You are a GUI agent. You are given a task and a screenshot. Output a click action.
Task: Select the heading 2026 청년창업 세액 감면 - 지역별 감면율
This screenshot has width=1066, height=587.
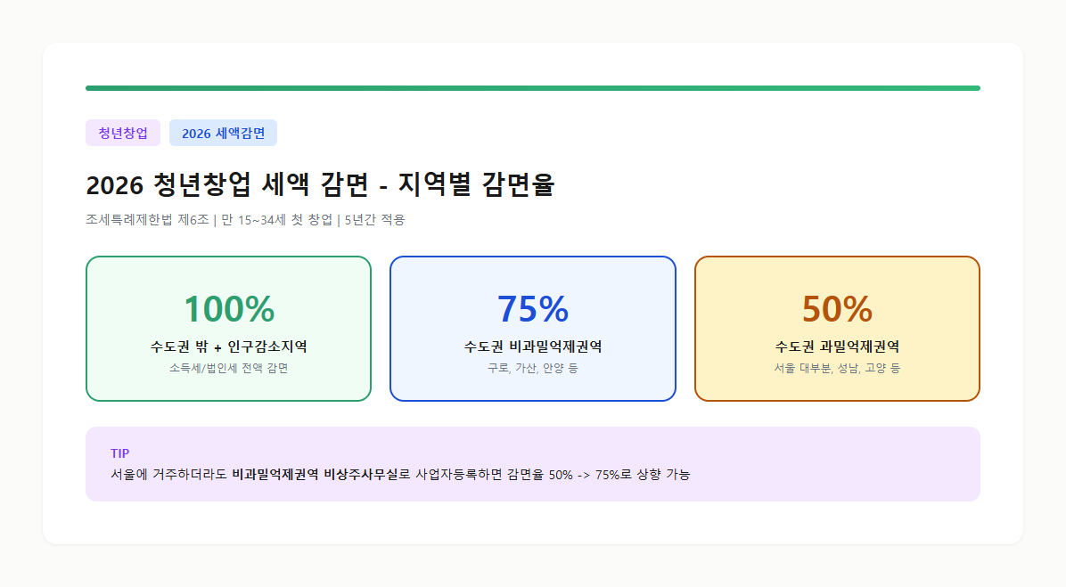click(320, 184)
